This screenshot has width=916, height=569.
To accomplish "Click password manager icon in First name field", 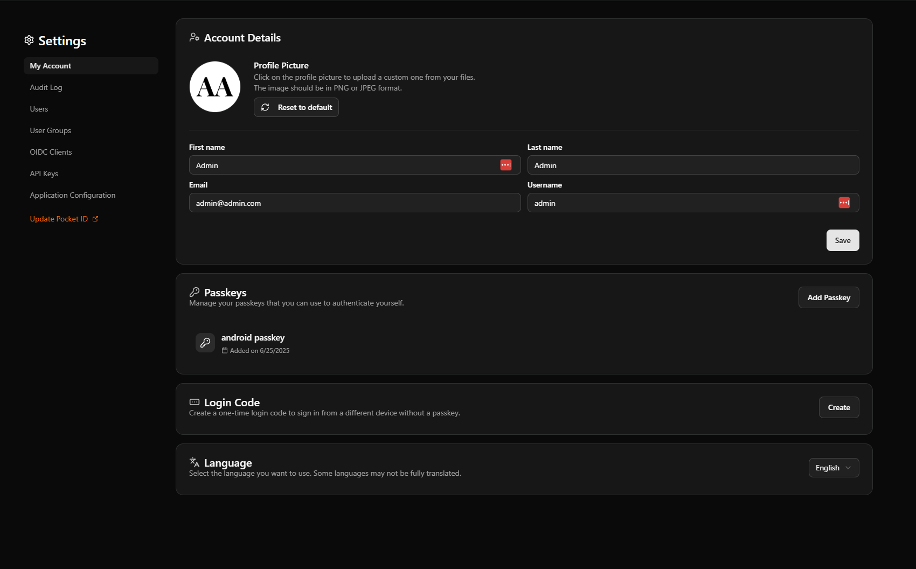I will tap(505, 165).
